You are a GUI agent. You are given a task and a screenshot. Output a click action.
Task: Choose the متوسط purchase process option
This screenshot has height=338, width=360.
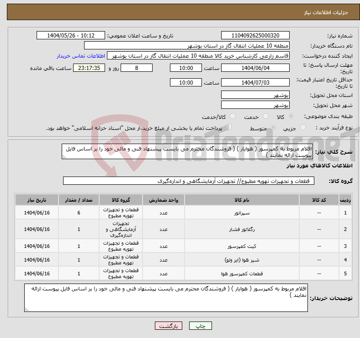click(273, 129)
